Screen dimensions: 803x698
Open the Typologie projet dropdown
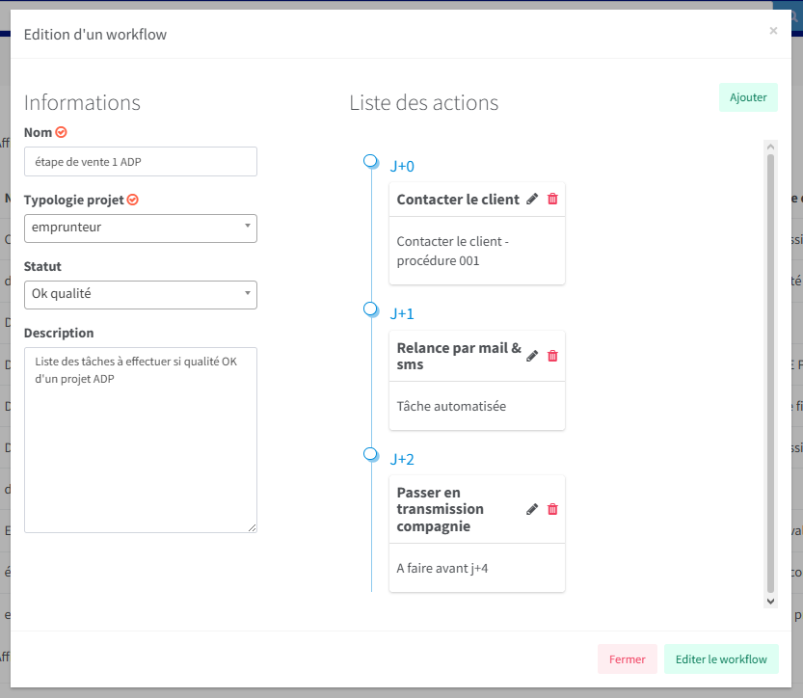pos(140,228)
